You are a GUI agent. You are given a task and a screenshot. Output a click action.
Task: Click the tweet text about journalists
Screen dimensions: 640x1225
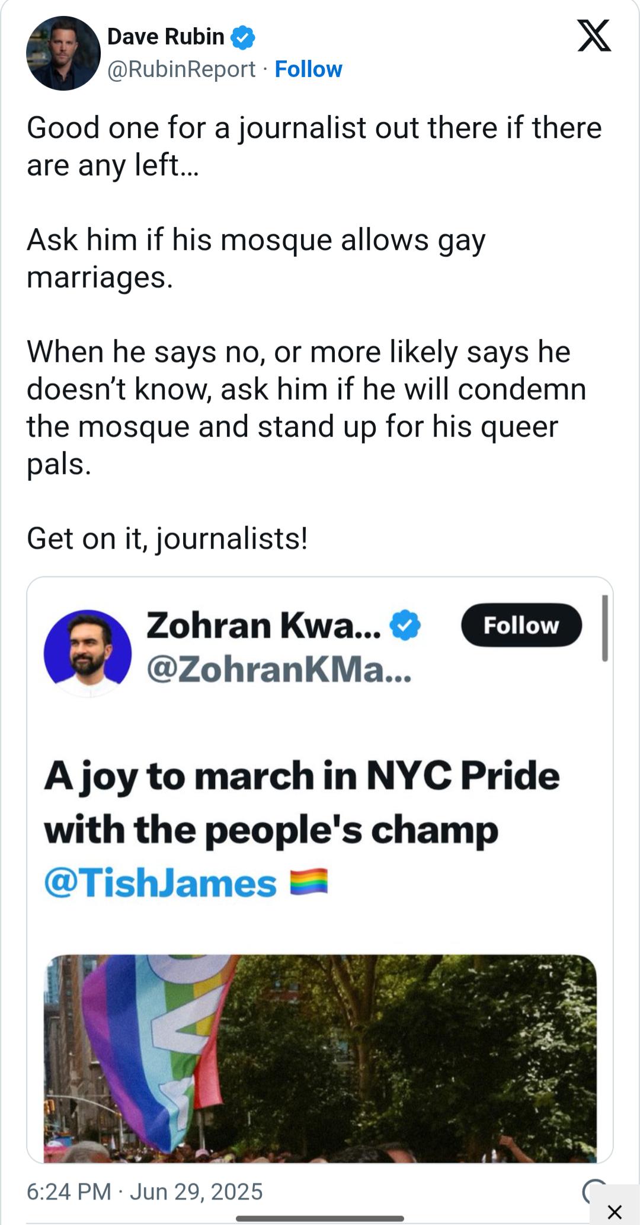[314, 333]
